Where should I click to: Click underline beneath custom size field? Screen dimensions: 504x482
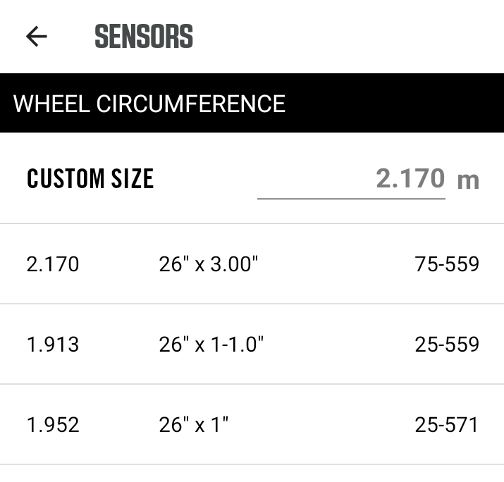tap(351, 199)
